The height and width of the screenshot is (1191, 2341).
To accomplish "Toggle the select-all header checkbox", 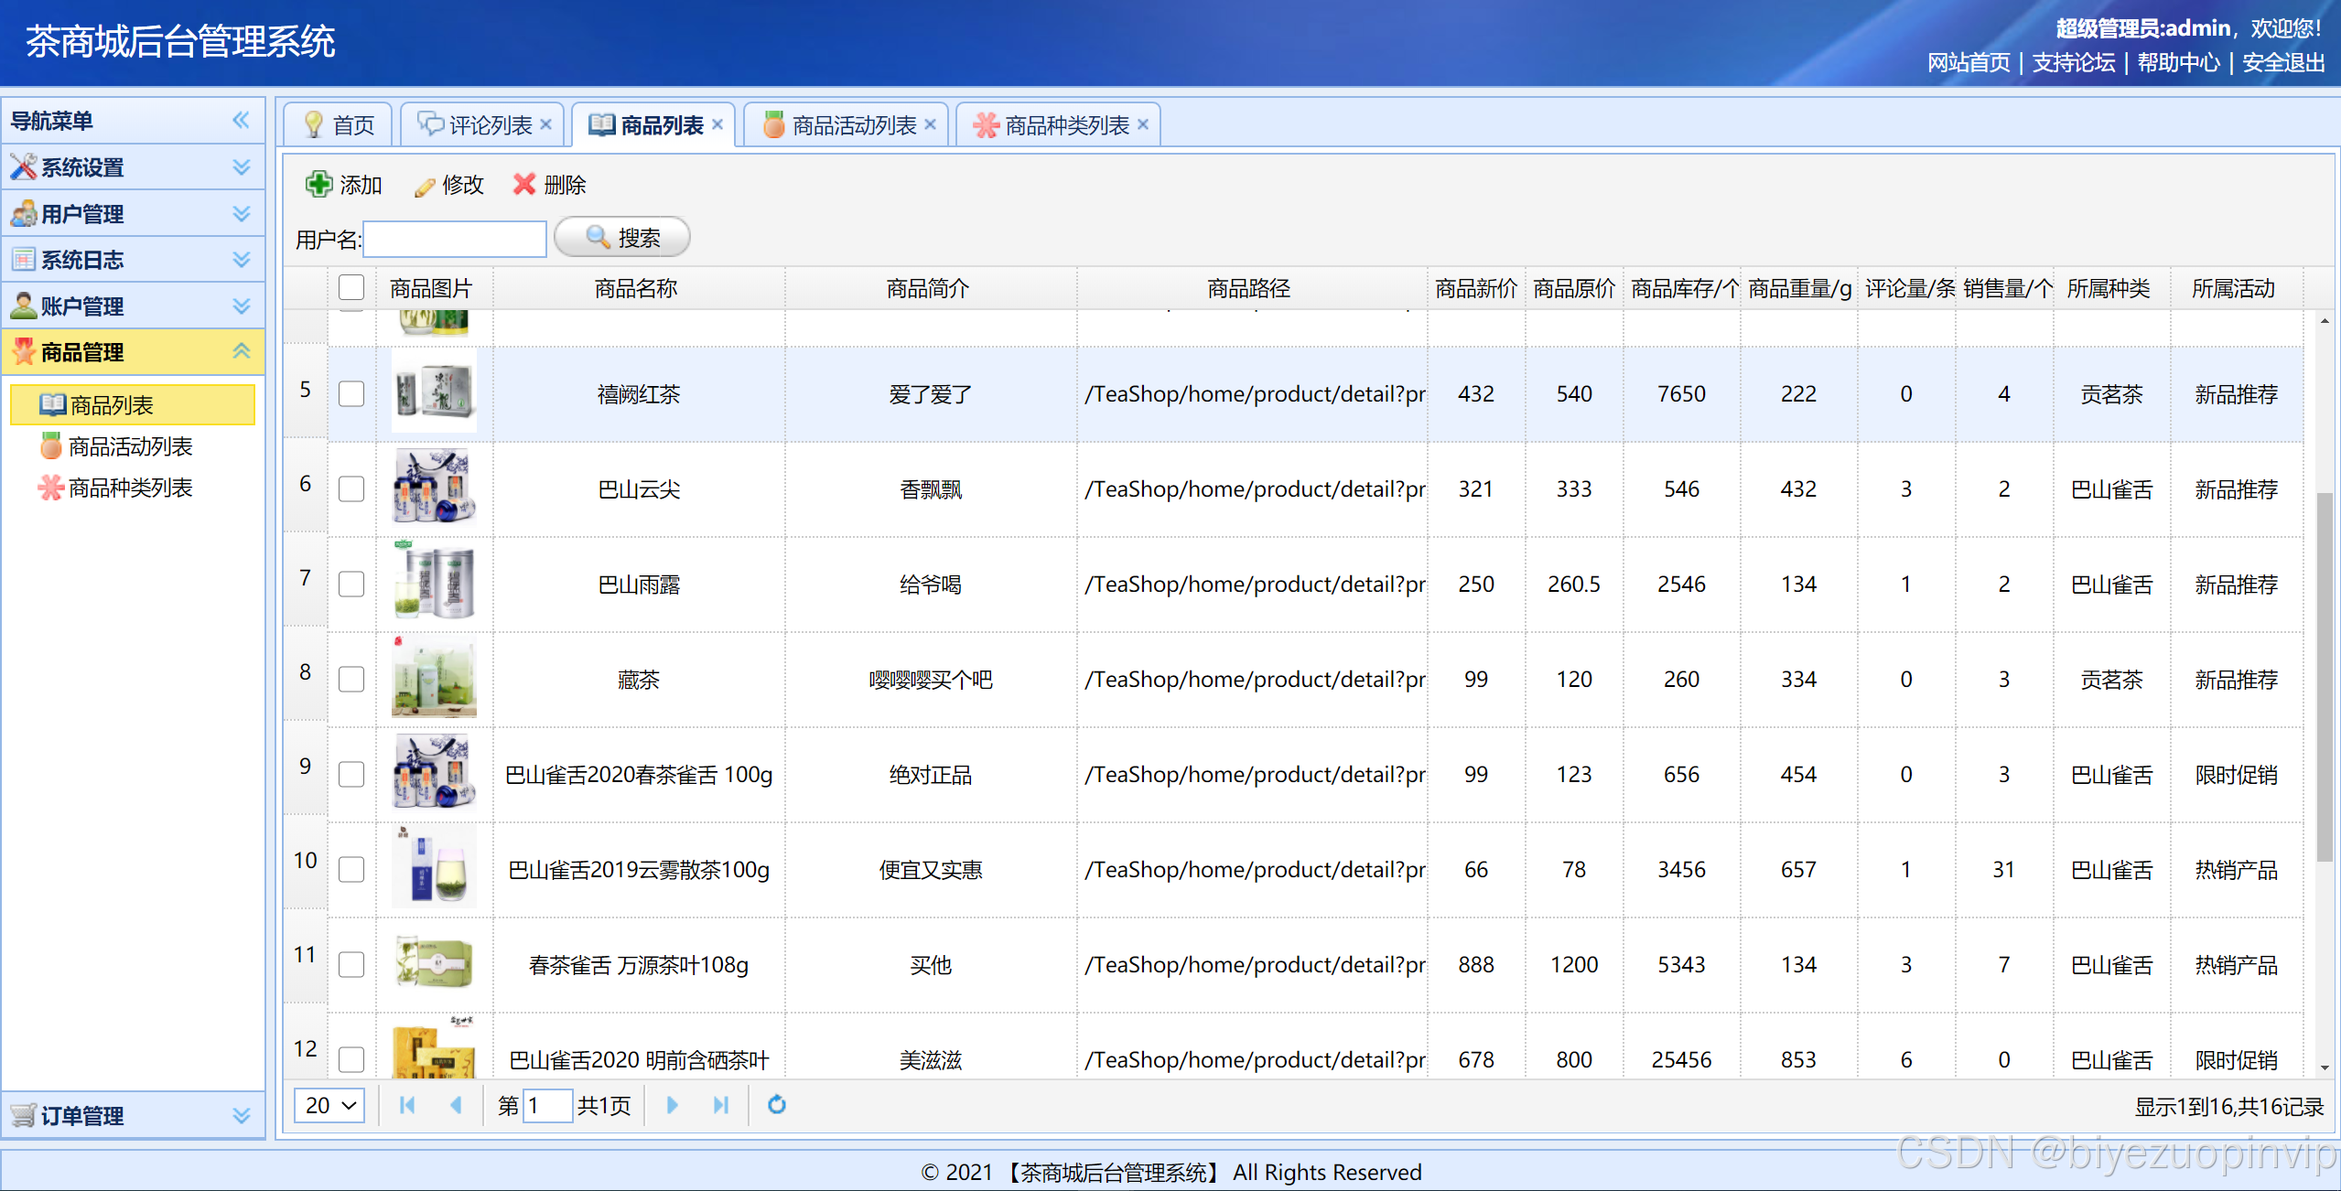I will (x=351, y=288).
